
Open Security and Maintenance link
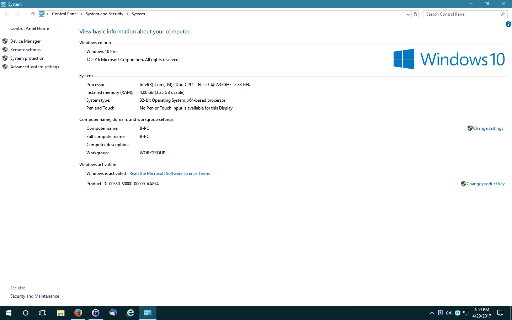point(34,296)
